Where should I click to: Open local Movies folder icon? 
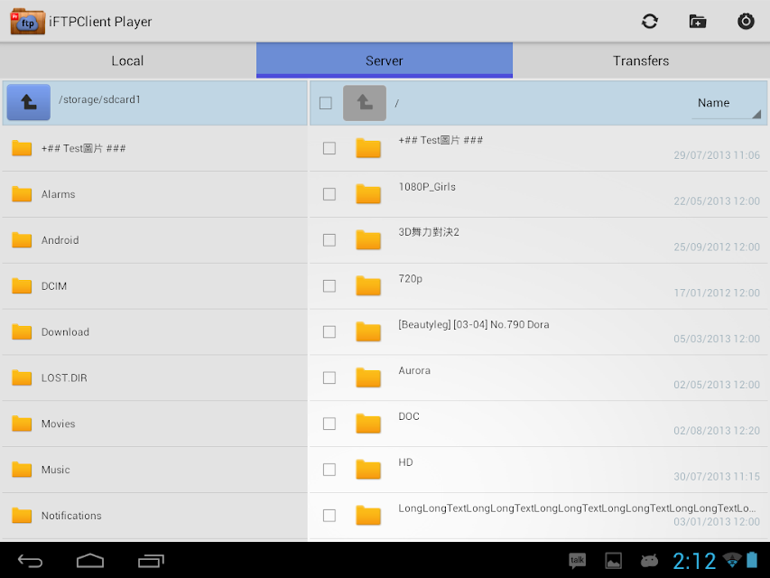(22, 424)
